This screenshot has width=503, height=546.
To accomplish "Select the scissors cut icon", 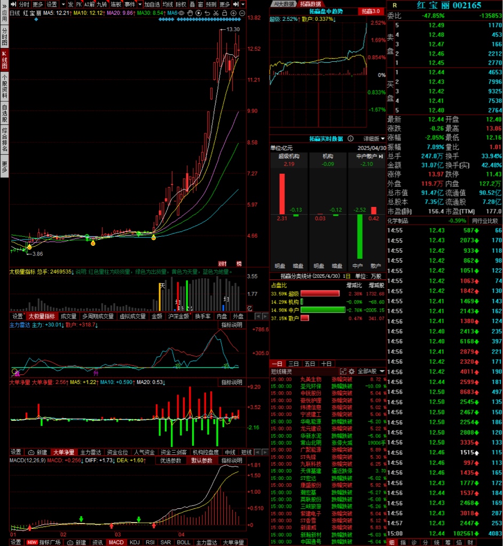I will tap(216, 13).
